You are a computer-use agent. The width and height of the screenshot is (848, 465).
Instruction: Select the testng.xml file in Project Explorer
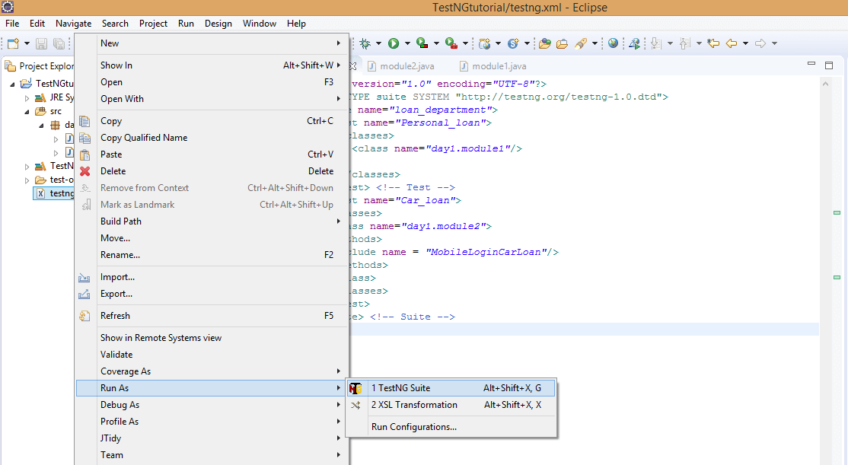(55, 193)
